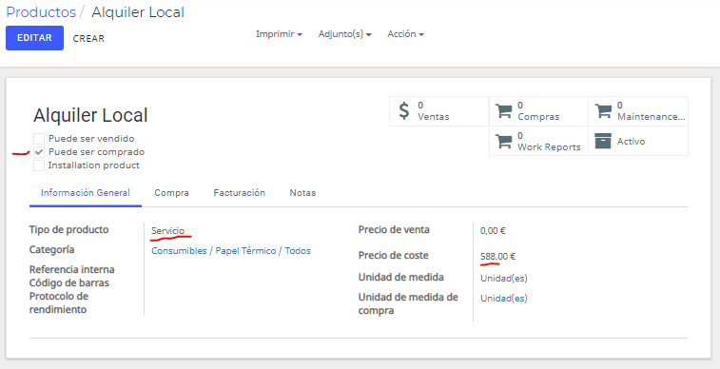Click the 588,00 € cost price value

497,256
